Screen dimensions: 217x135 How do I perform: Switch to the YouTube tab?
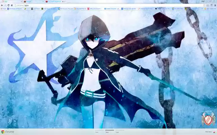(x=33, y=1)
